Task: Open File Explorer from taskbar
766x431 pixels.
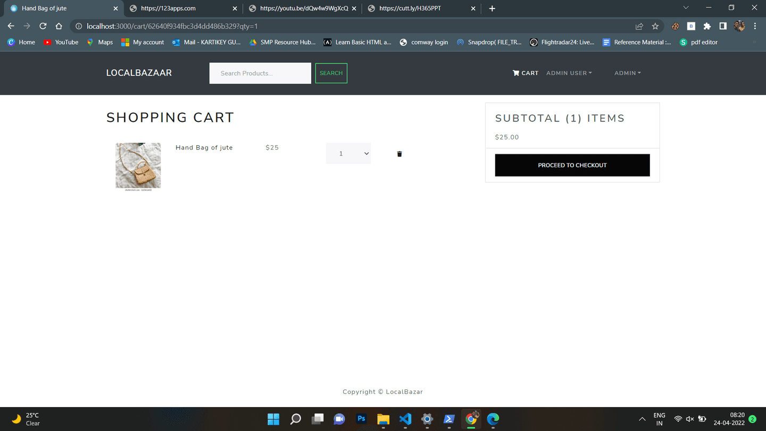Action: point(383,419)
